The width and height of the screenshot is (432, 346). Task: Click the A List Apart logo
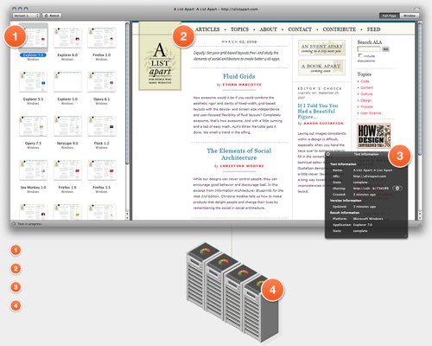tap(160, 56)
